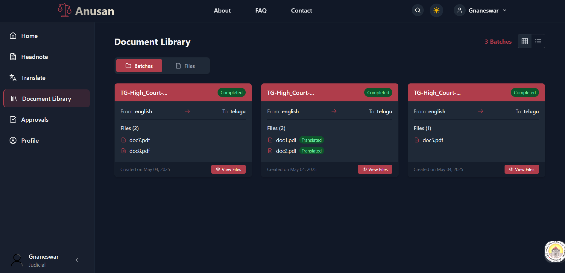Select the Approvals sidebar icon

(13, 119)
